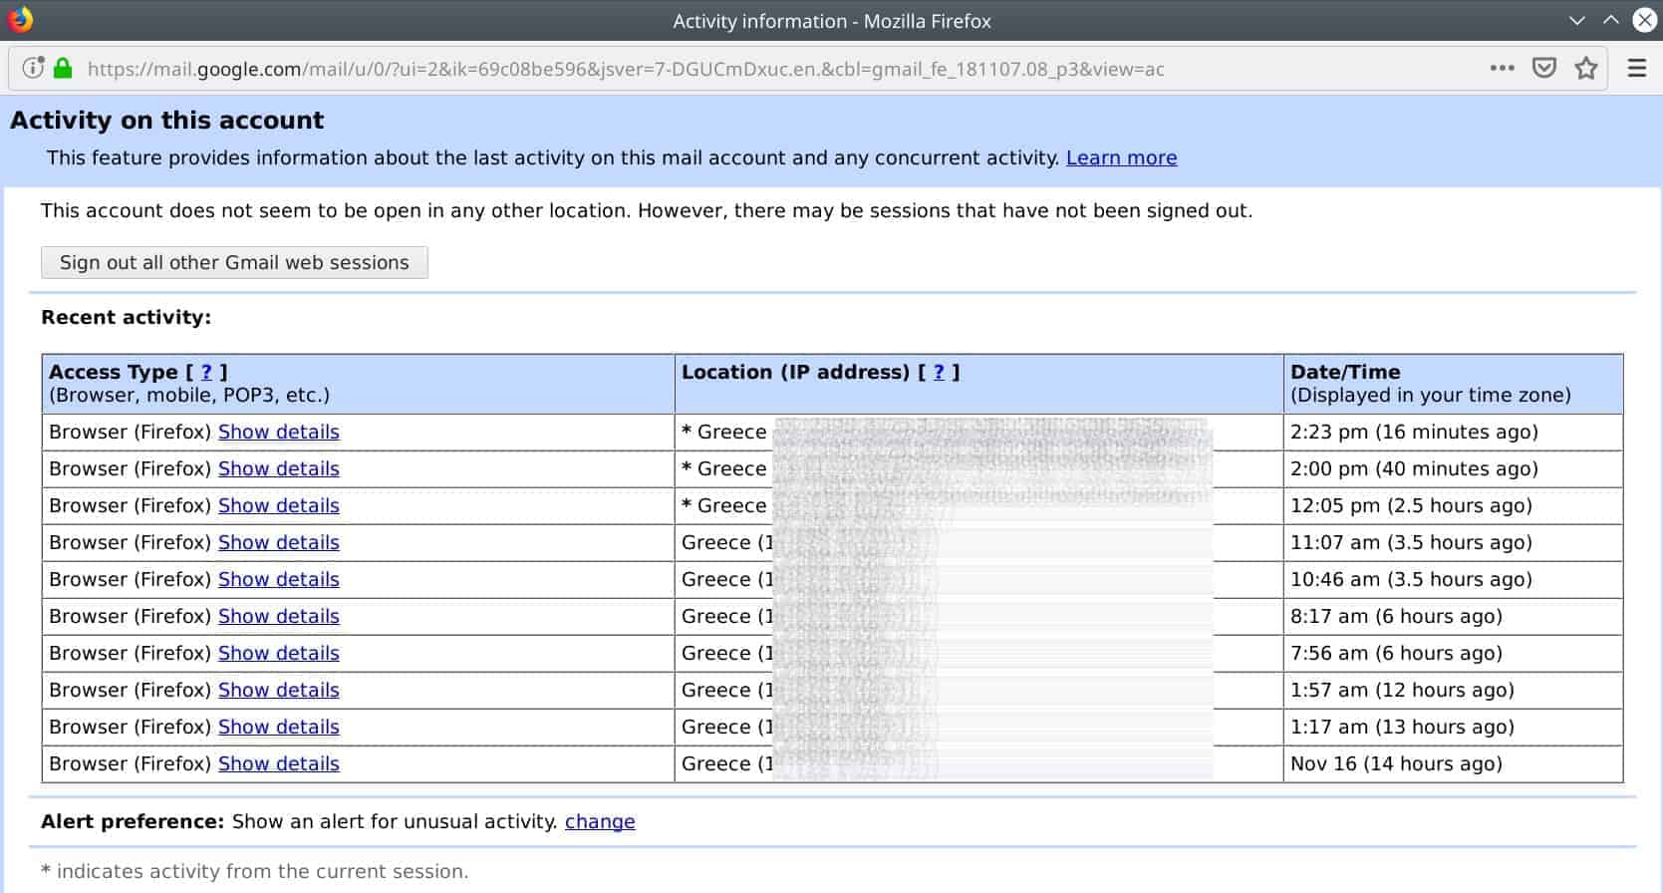Change the alert preference setting
This screenshot has width=1663, height=893.
click(600, 821)
